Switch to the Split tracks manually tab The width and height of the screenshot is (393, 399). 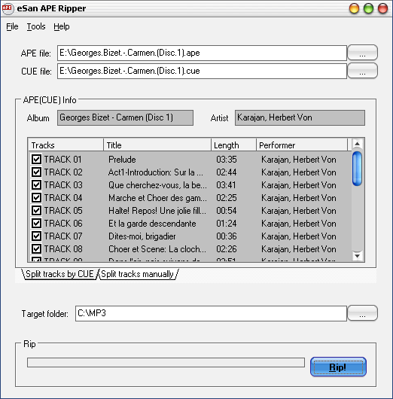(x=138, y=274)
